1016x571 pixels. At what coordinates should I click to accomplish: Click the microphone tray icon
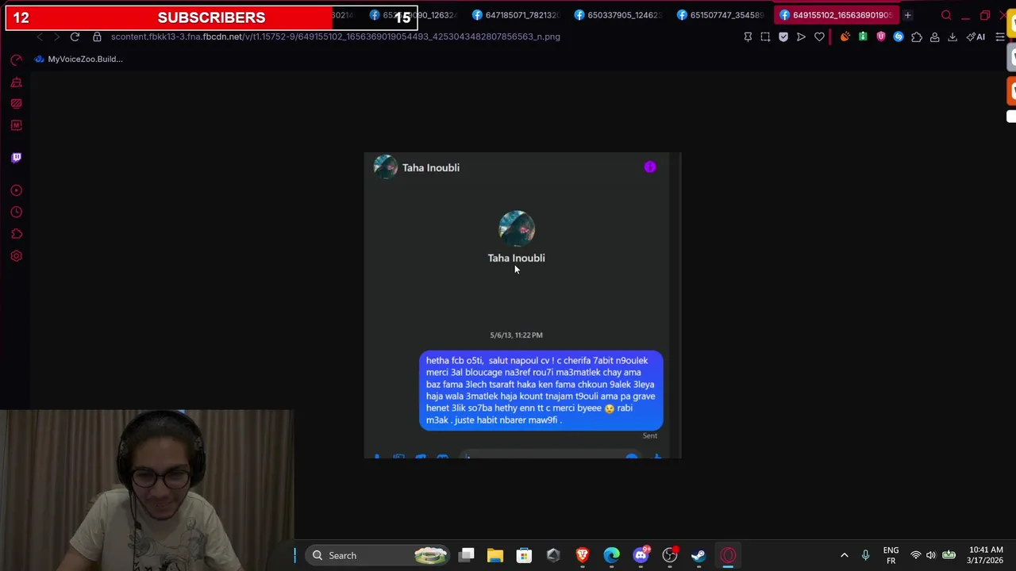[x=865, y=555]
